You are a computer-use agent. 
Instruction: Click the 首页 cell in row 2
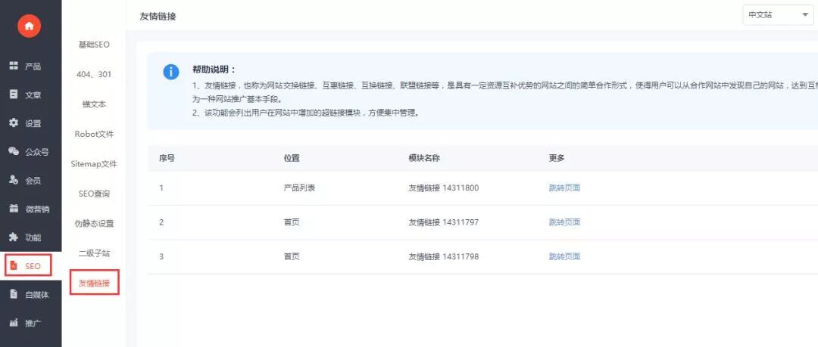[x=292, y=222]
